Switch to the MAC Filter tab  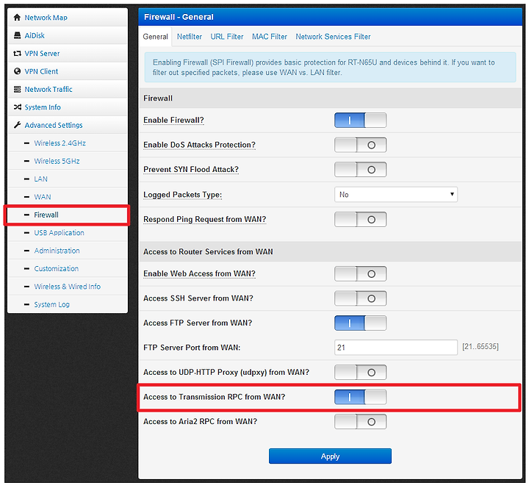tap(270, 37)
